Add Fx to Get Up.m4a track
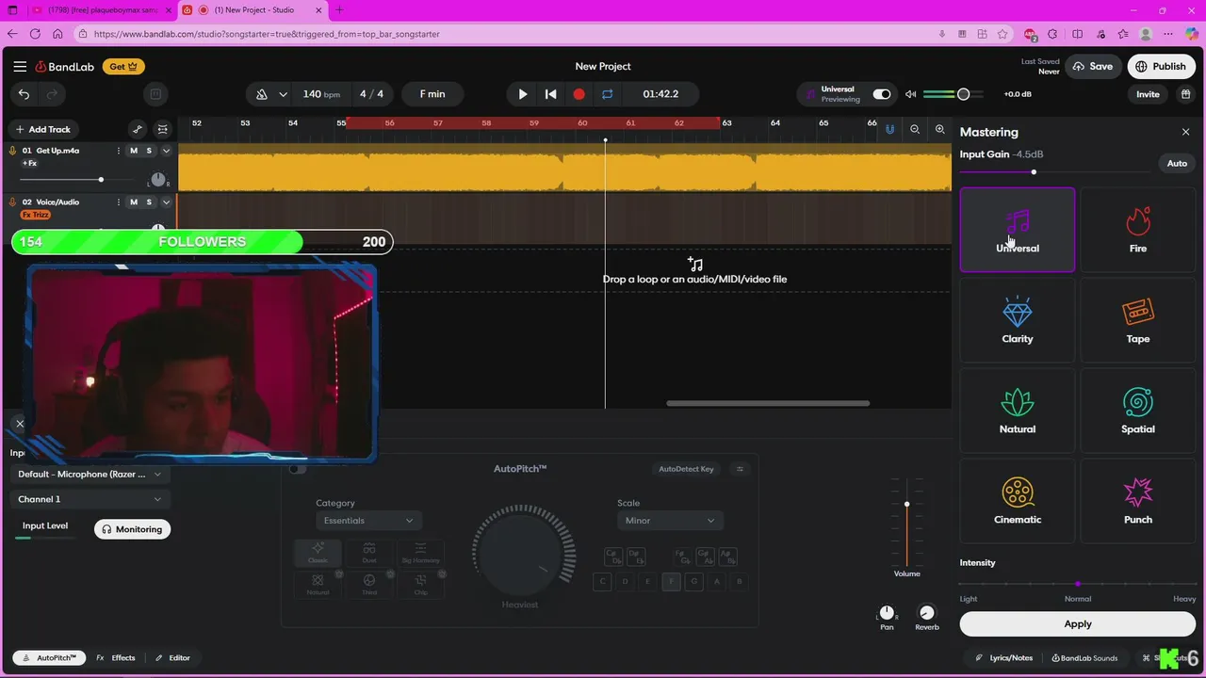Image resolution: width=1206 pixels, height=678 pixels. tap(29, 164)
